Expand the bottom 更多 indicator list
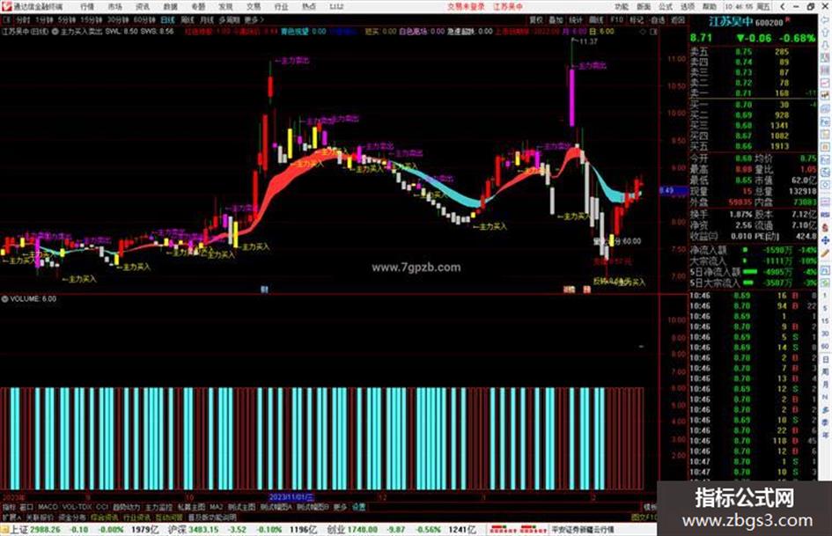The width and height of the screenshot is (832, 536). [x=340, y=507]
